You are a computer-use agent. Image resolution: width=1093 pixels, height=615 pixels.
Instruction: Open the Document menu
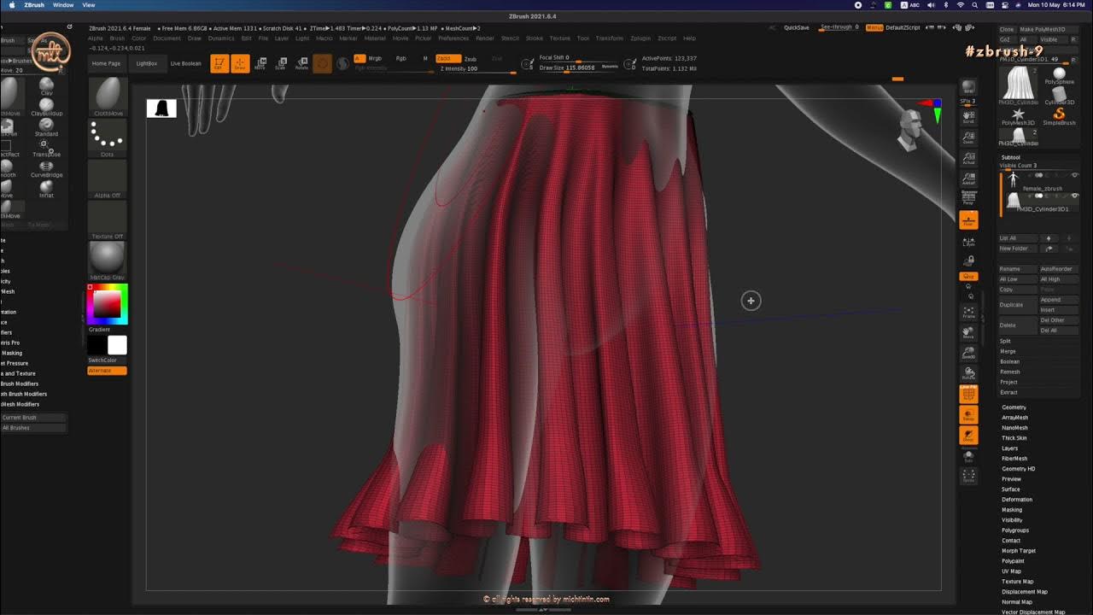coord(167,38)
